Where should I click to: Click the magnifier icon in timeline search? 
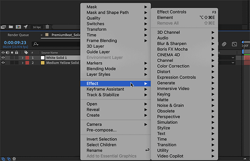click(36, 44)
